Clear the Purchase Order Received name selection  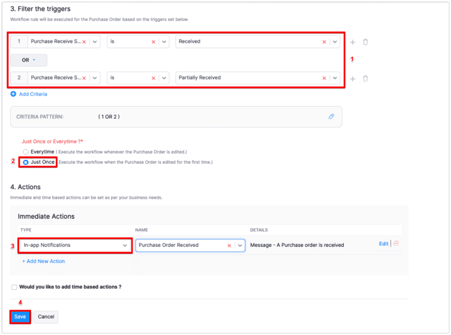point(229,245)
